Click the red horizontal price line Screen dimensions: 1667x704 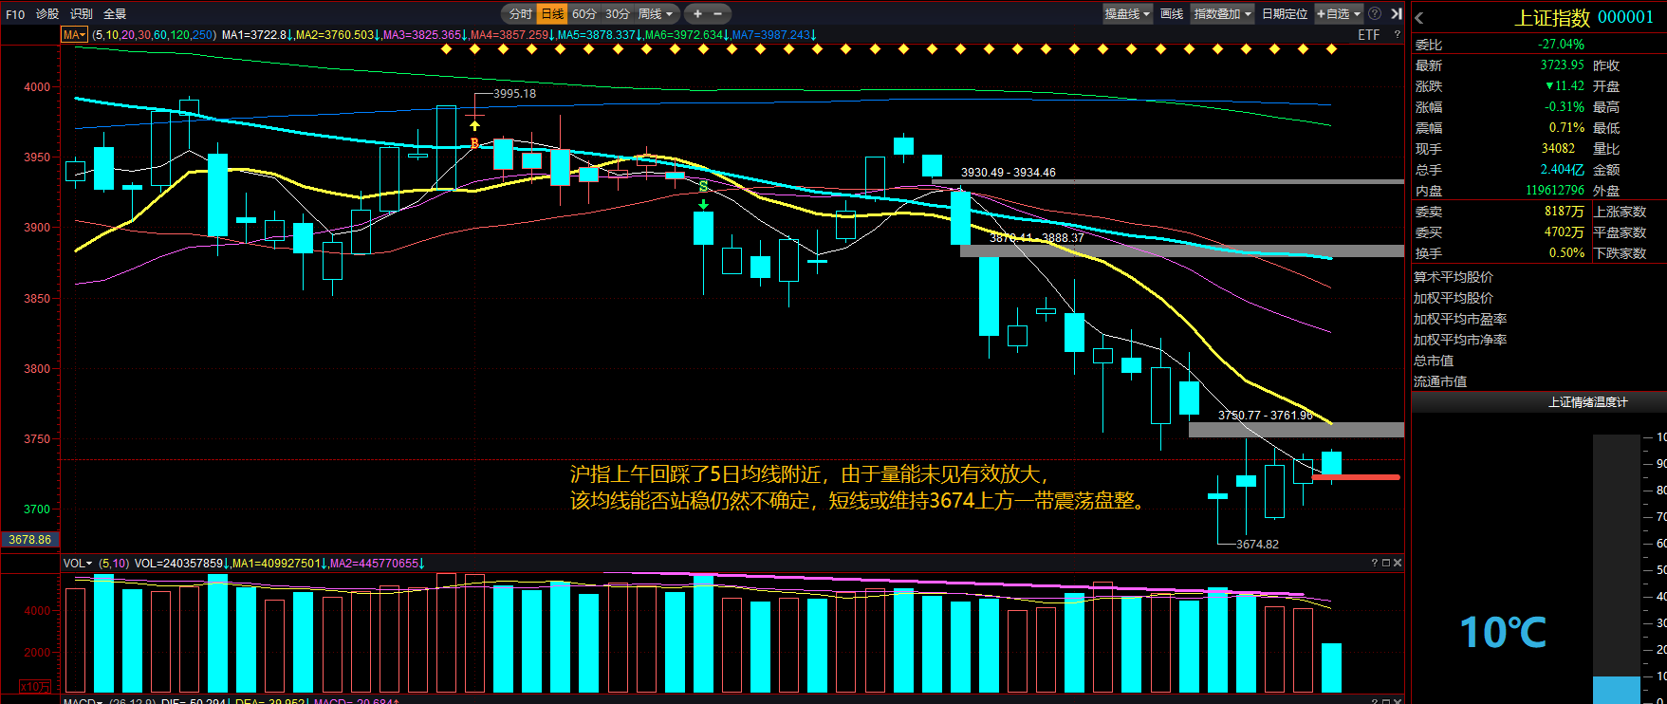1356,477
